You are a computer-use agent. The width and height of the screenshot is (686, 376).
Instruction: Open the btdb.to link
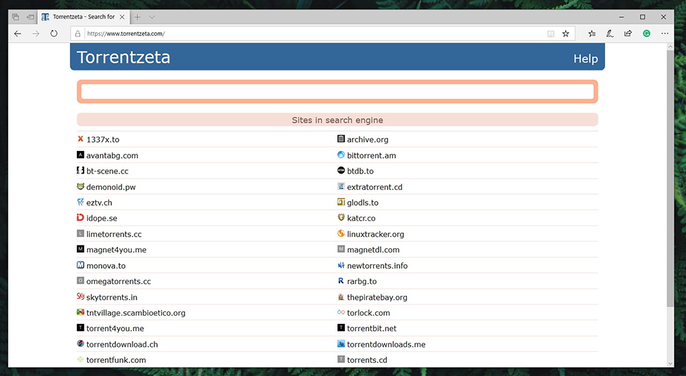point(360,171)
